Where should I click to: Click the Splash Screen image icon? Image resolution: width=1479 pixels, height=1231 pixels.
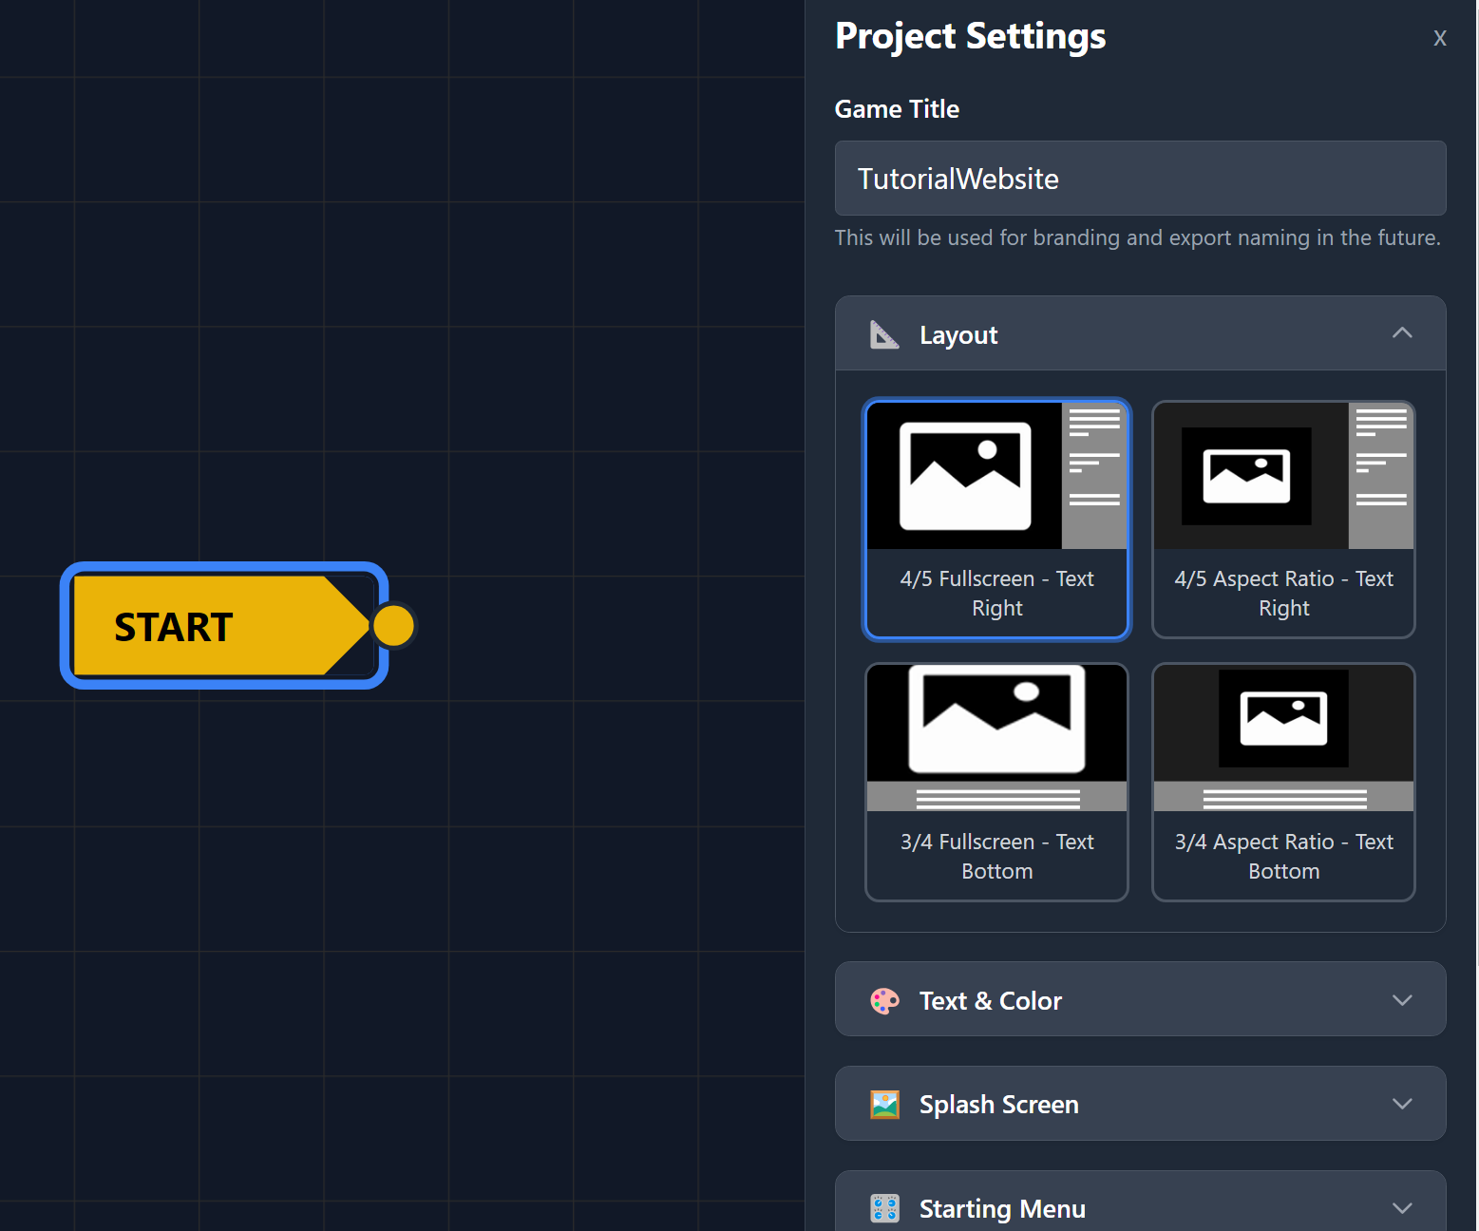point(884,1104)
